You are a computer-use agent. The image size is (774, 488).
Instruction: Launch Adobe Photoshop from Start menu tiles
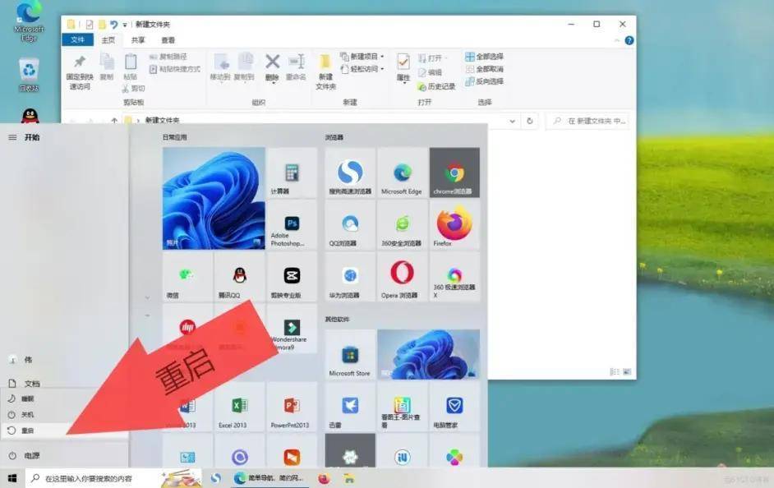coord(292,227)
